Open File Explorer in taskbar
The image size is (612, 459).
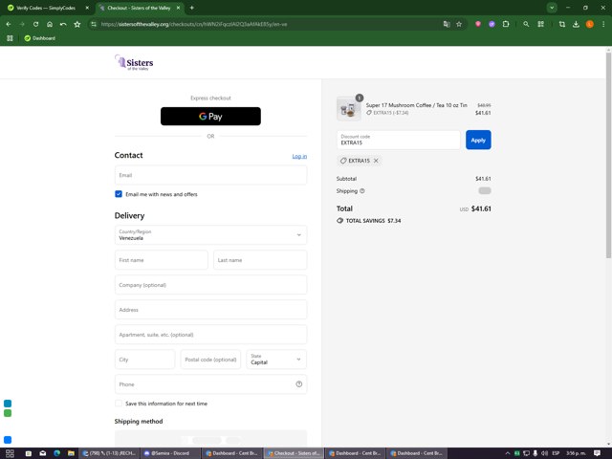click(71, 453)
